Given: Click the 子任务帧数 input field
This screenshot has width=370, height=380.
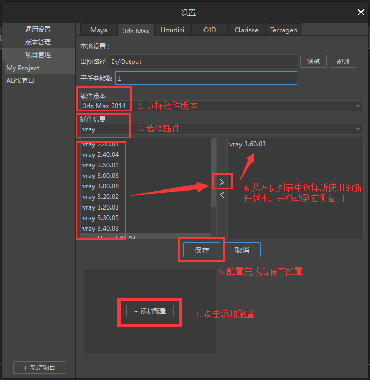Looking at the screenshot, I should click(x=206, y=78).
